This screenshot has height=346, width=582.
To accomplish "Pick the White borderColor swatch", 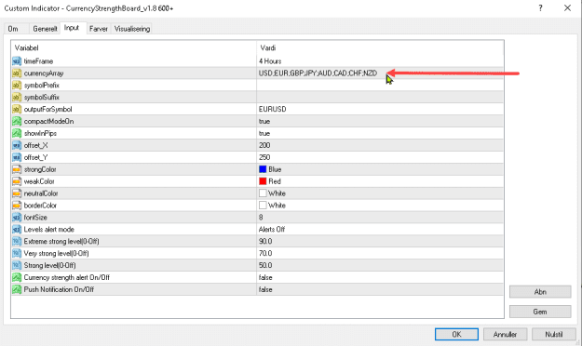I will point(263,205).
